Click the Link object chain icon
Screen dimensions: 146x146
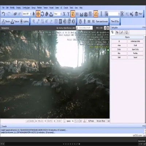15,14
